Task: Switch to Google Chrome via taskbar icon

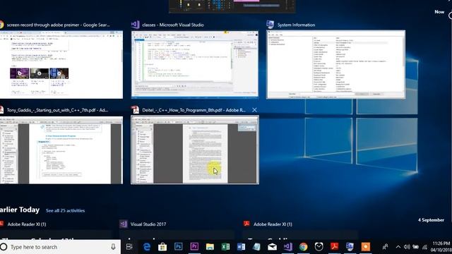Action: tap(303, 247)
